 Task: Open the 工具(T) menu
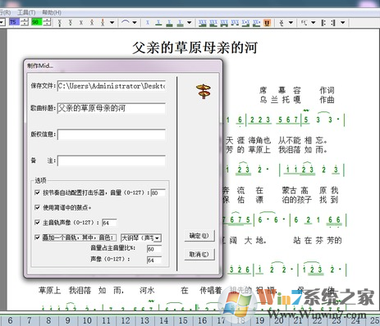26,12
